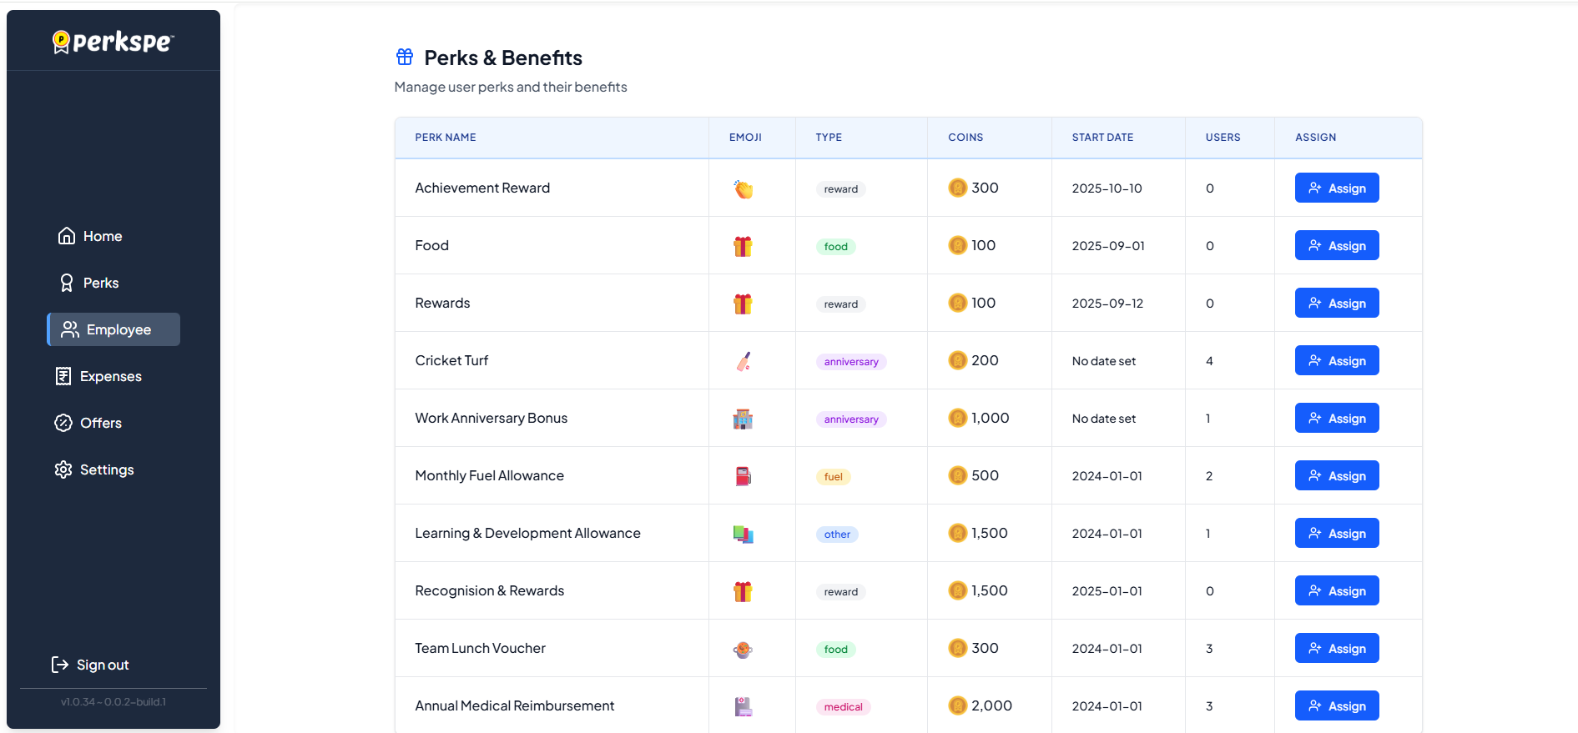
Task: Click the Sign out arrow icon
Action: point(60,665)
